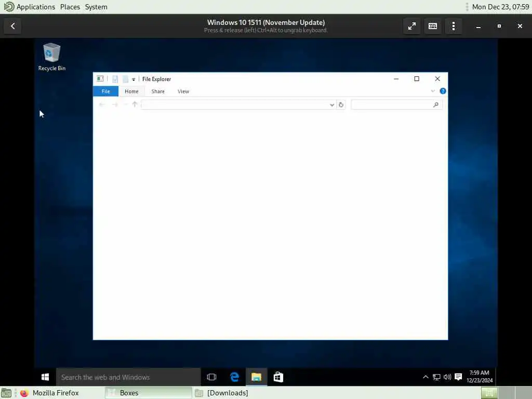The width and height of the screenshot is (532, 399).
Task: Go back in GNOME Boxes with the arrow
Action: (x=12, y=26)
